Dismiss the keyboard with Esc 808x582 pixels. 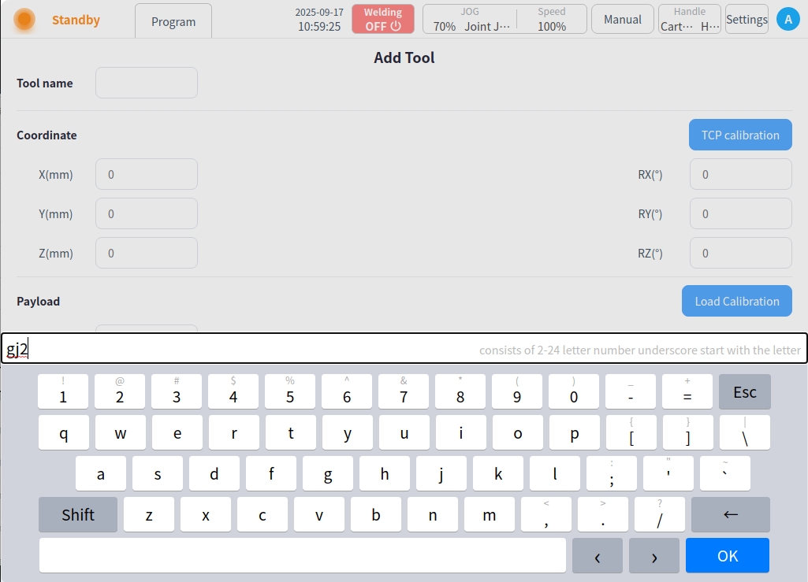tap(744, 392)
